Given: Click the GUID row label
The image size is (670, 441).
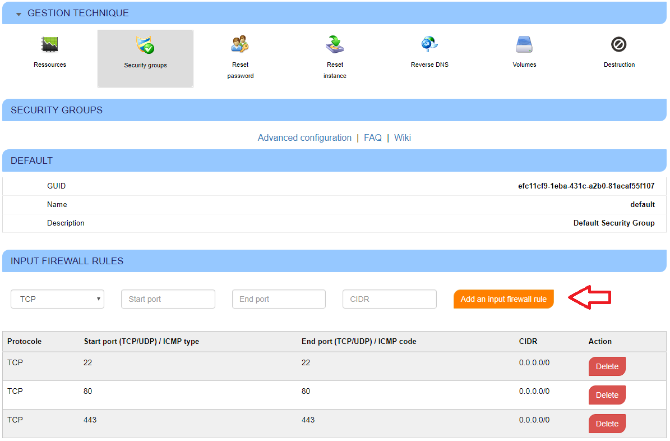Looking at the screenshot, I should (57, 186).
